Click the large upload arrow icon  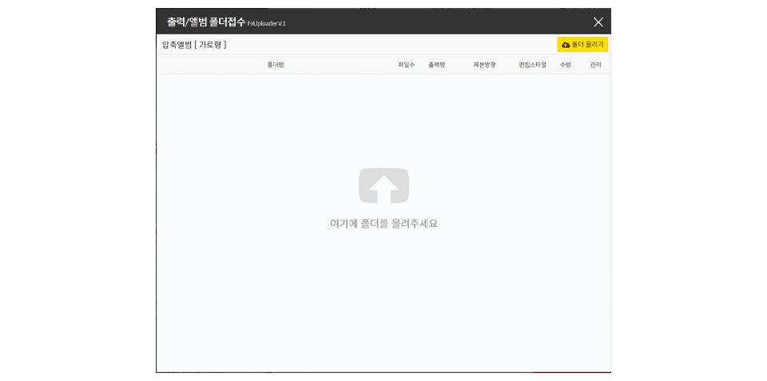coord(383,185)
